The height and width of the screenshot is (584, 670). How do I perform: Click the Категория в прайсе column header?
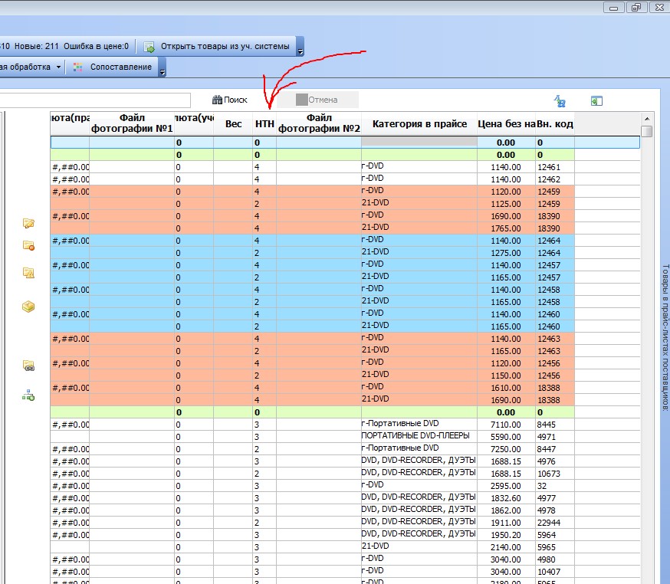[419, 124]
